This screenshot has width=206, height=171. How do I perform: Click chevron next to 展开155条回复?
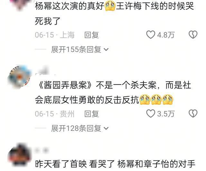point(106,50)
